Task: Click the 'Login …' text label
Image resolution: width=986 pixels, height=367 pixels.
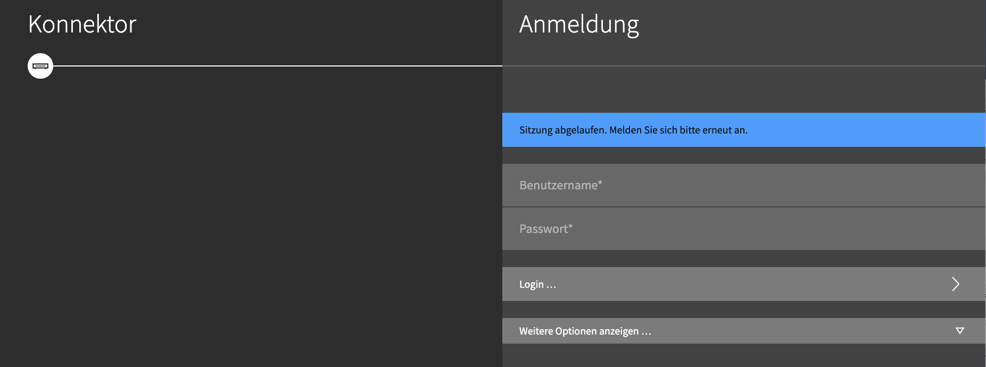Action: [537, 284]
